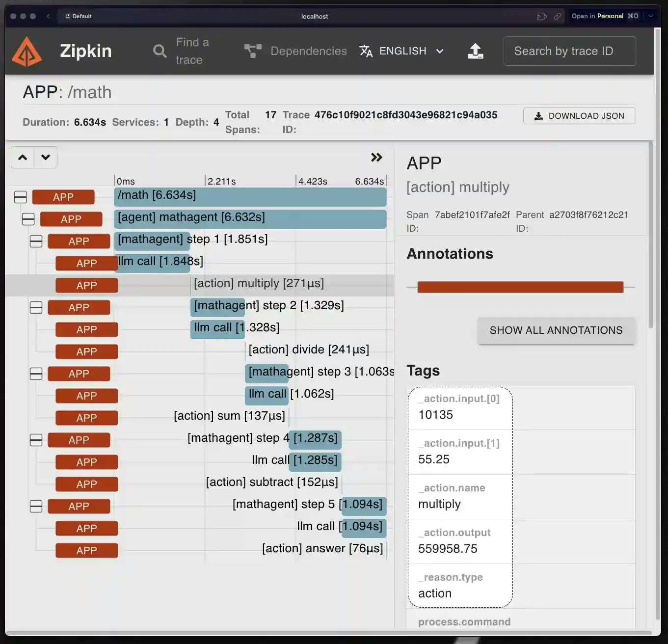Collapse the mathagent step 3 span
The width and height of the screenshot is (668, 644).
click(x=36, y=374)
